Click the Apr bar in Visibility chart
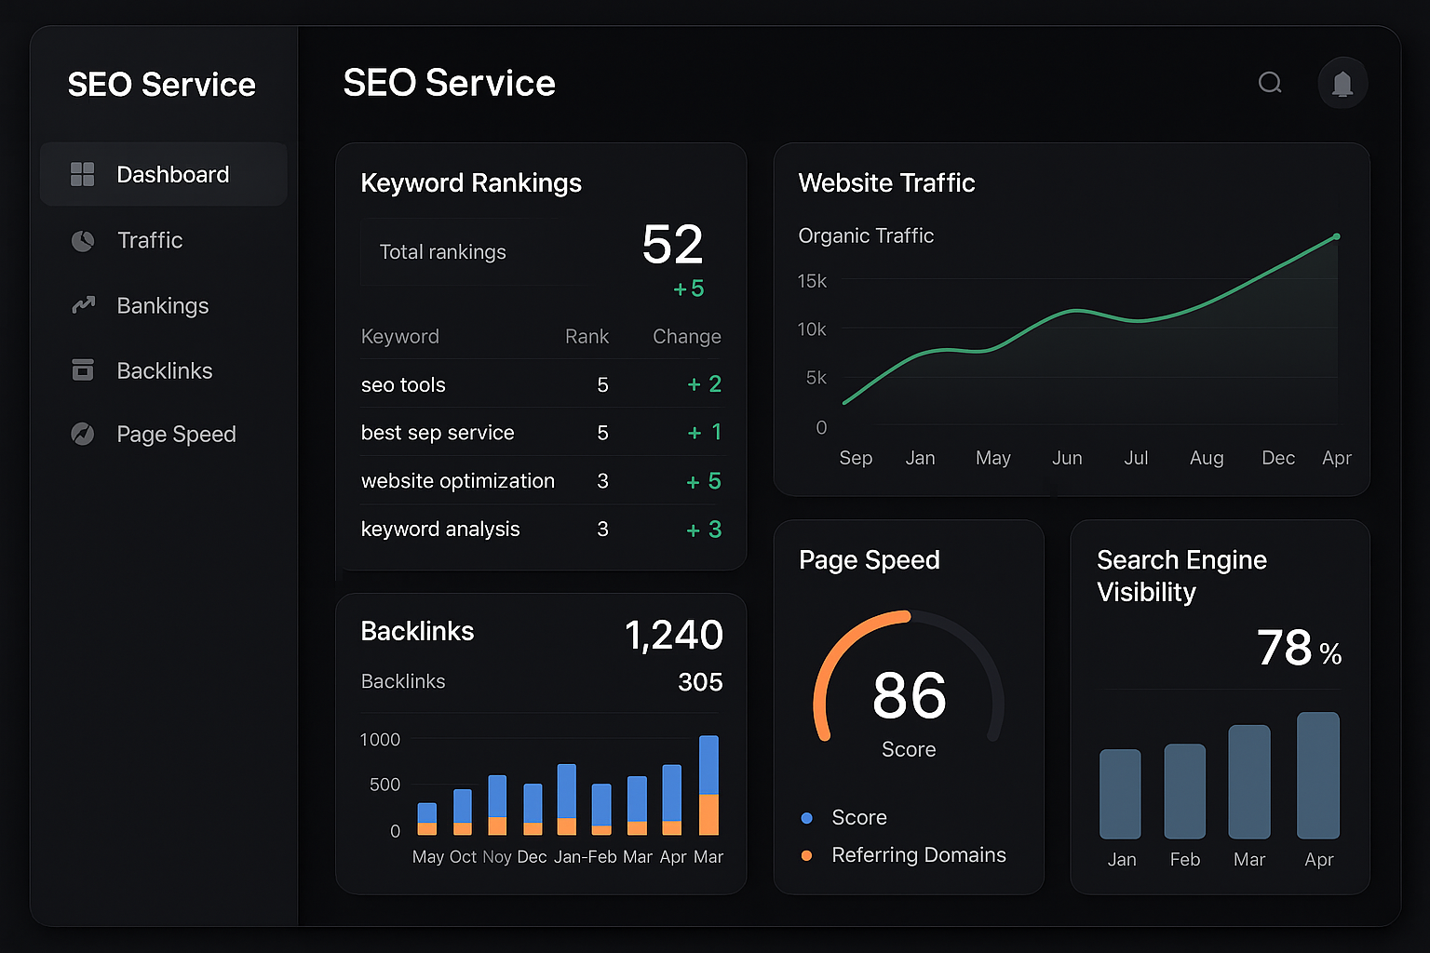Viewport: 1430px width, 953px height. coord(1317,775)
